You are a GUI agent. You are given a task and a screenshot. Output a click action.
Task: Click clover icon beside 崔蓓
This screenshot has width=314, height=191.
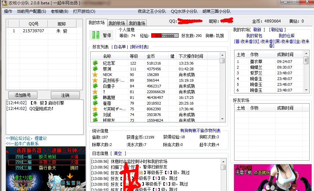tap(95, 103)
